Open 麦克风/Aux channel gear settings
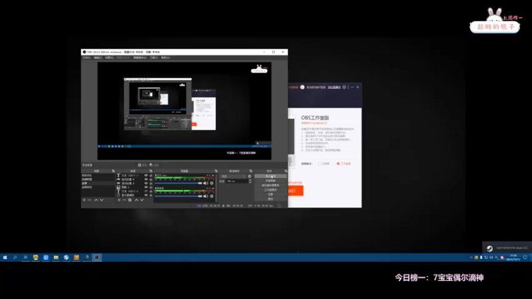The image size is (532, 299). point(211,183)
